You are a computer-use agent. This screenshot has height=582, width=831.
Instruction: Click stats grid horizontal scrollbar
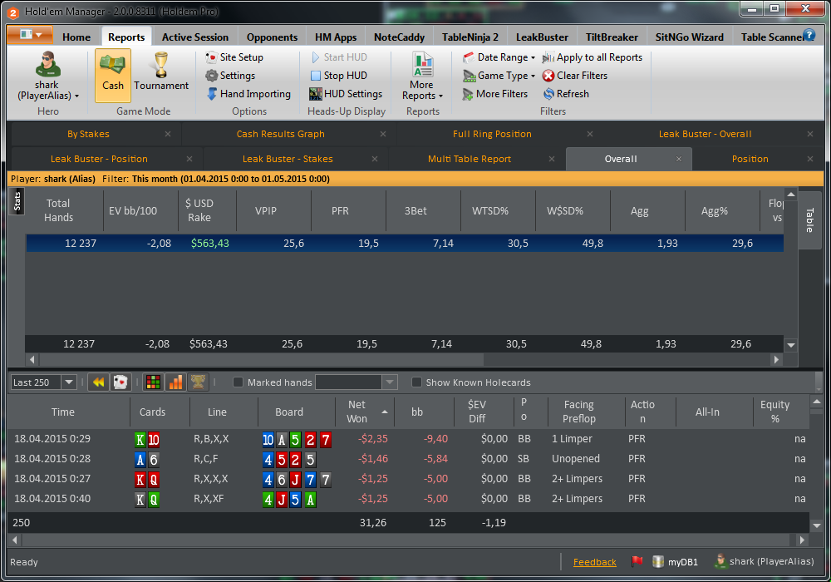tap(262, 359)
